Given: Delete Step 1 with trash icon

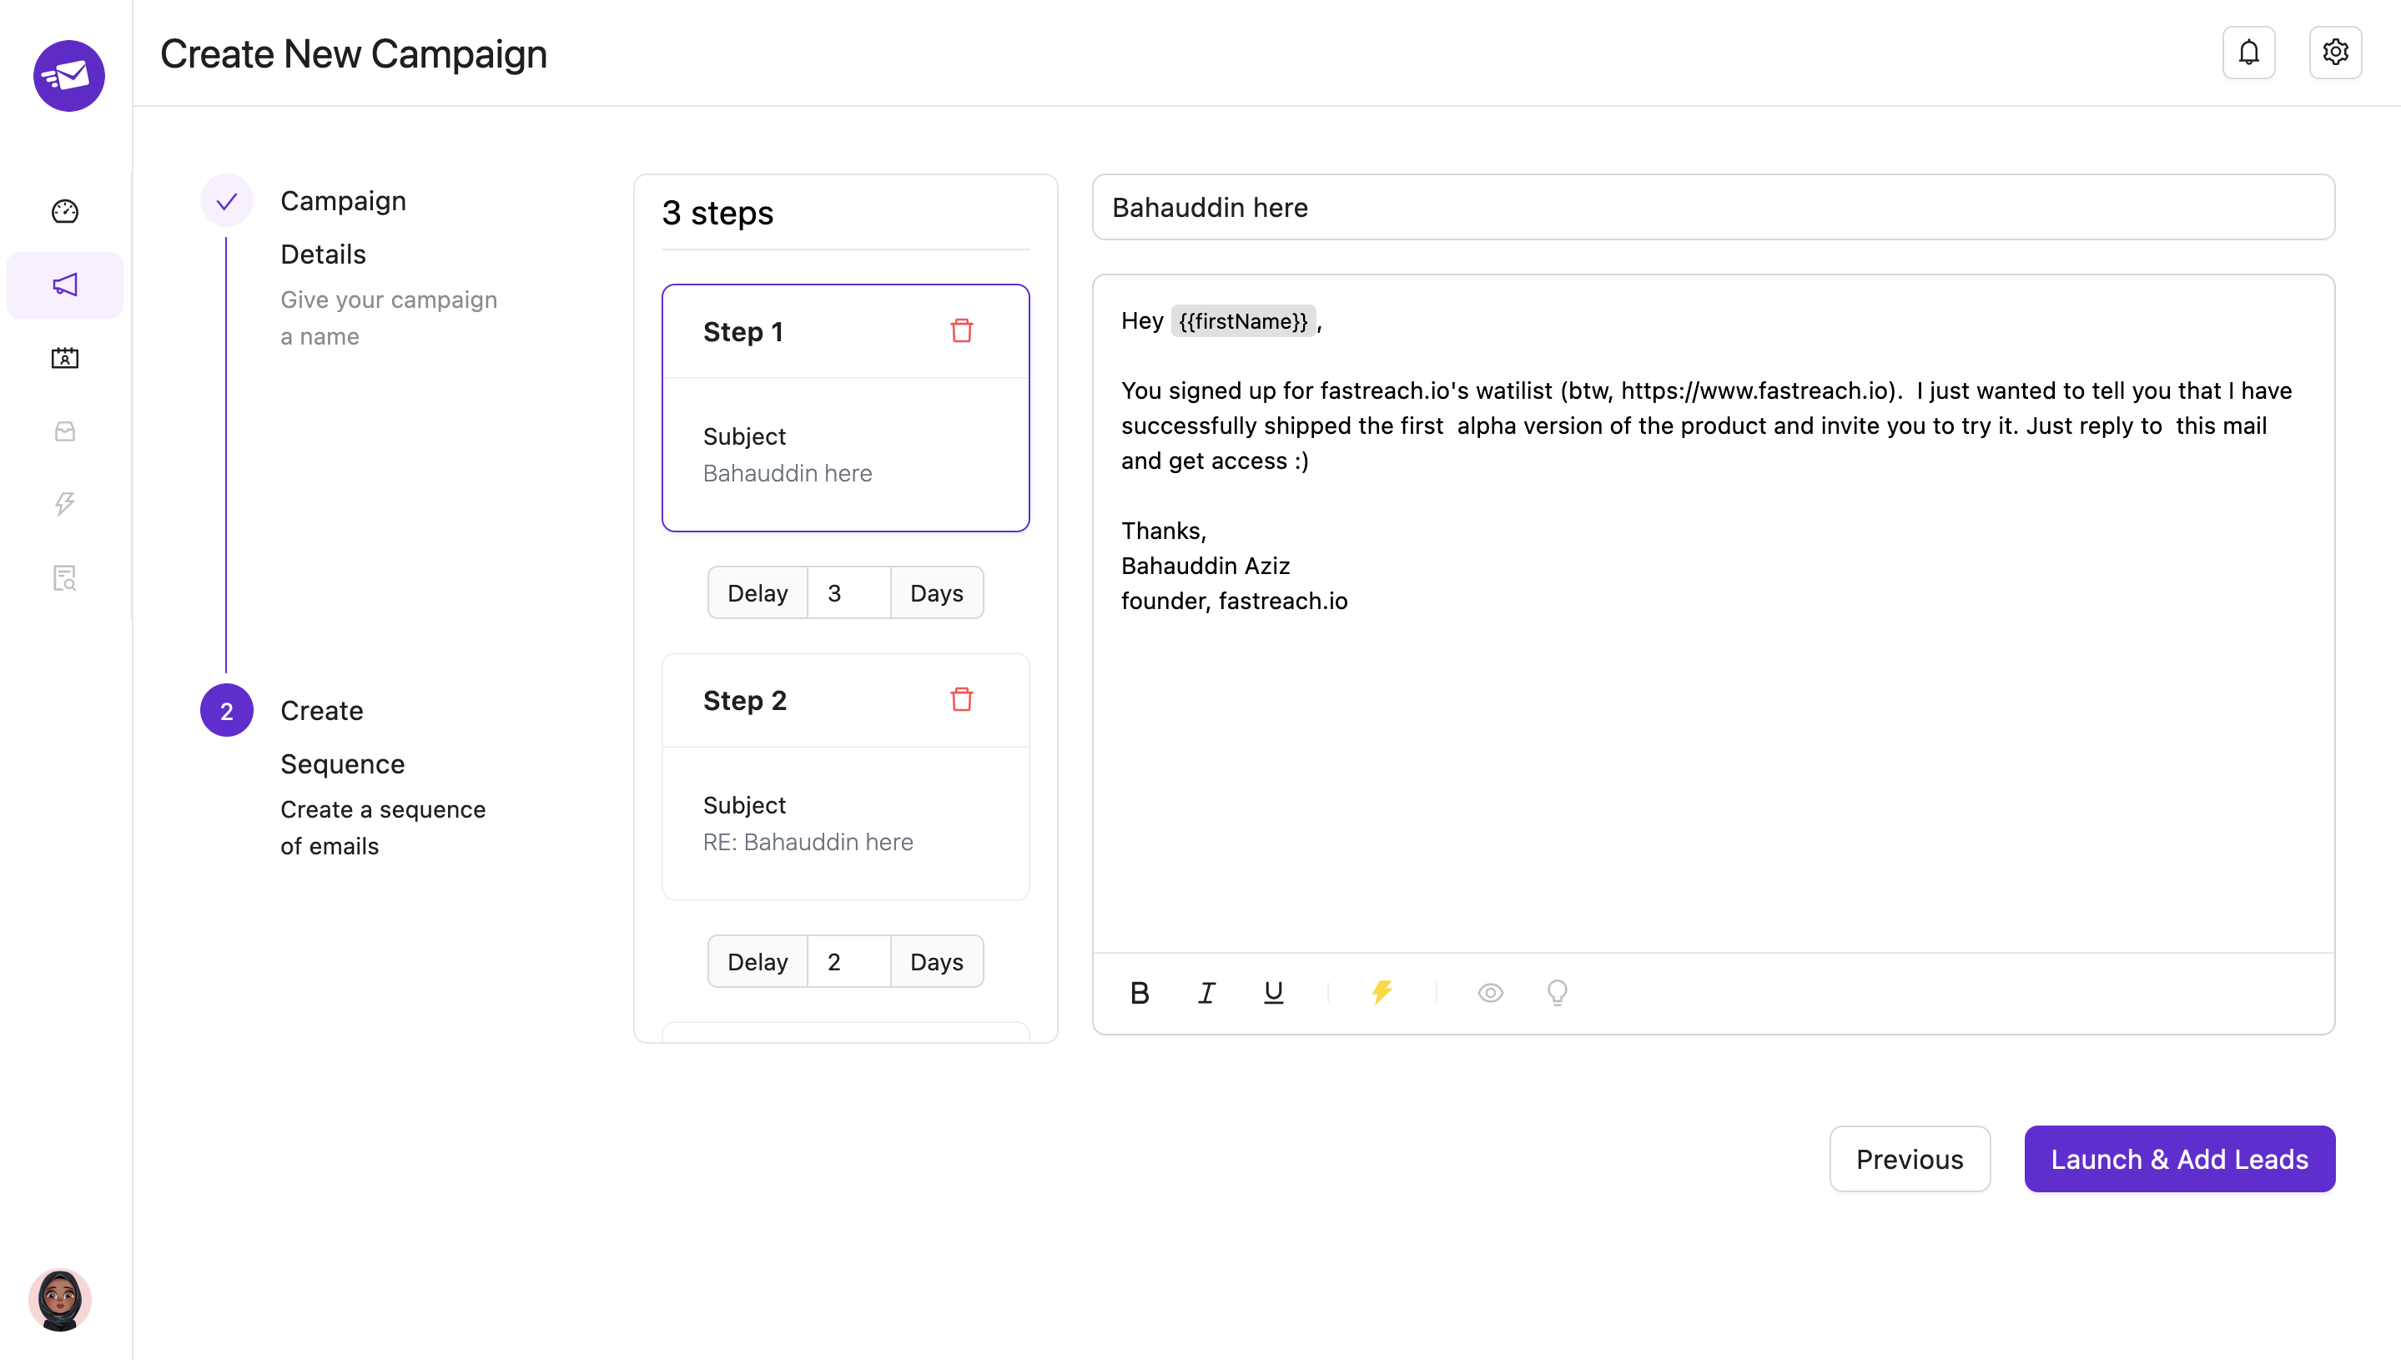Looking at the screenshot, I should pyautogui.click(x=961, y=330).
